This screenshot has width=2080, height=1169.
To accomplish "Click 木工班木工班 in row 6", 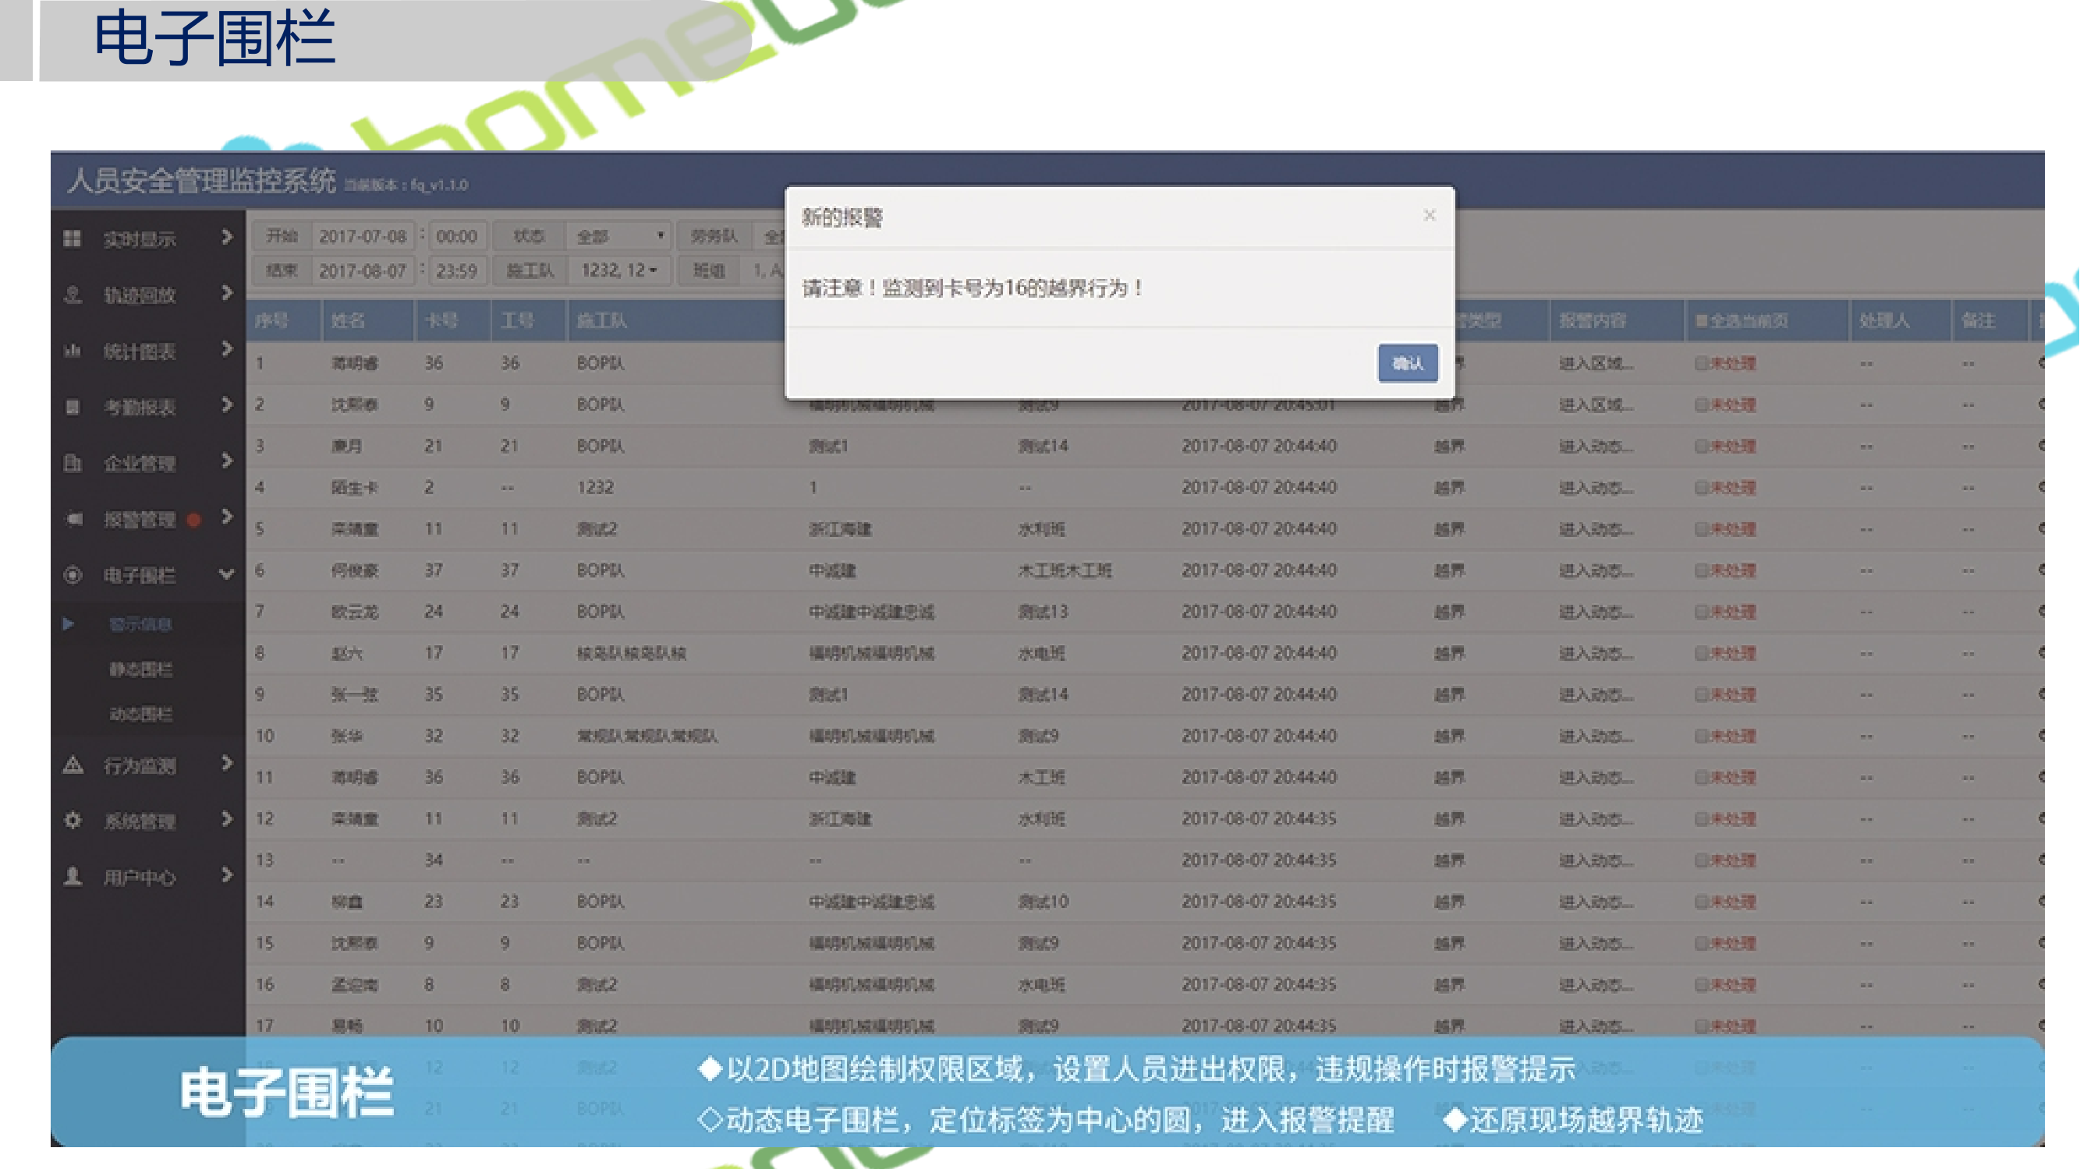I will [x=1065, y=571].
